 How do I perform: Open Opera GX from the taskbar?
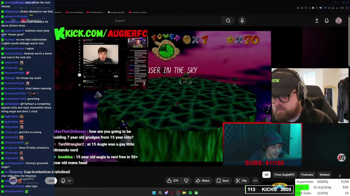[172, 193]
